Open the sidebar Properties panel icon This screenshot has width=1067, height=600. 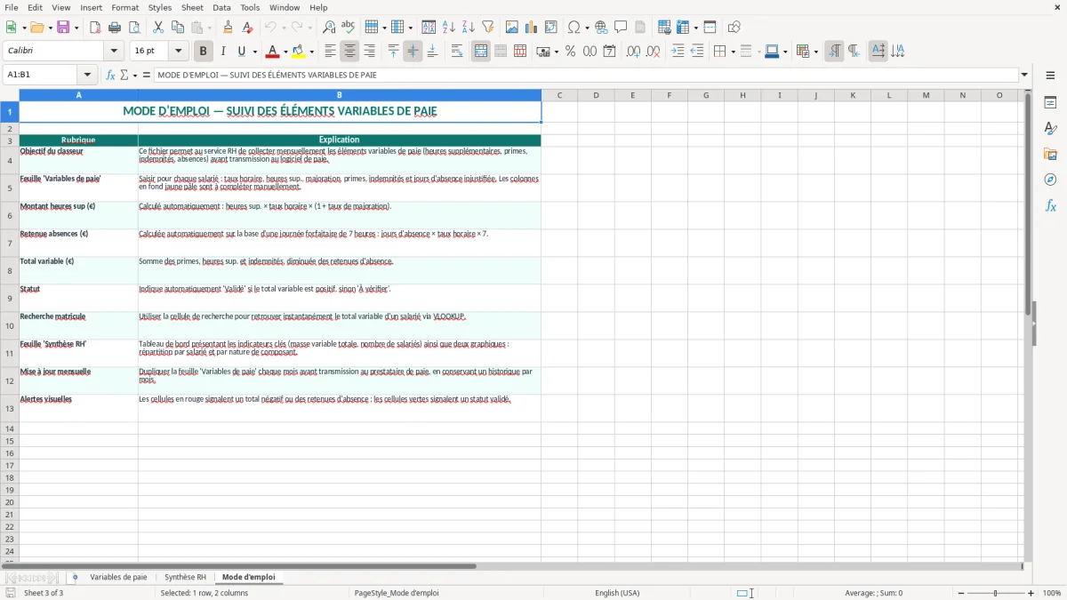click(x=1050, y=102)
